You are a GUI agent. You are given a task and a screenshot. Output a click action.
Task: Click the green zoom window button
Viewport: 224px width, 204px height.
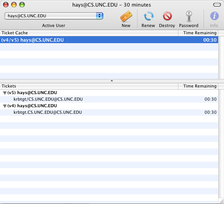22,5
